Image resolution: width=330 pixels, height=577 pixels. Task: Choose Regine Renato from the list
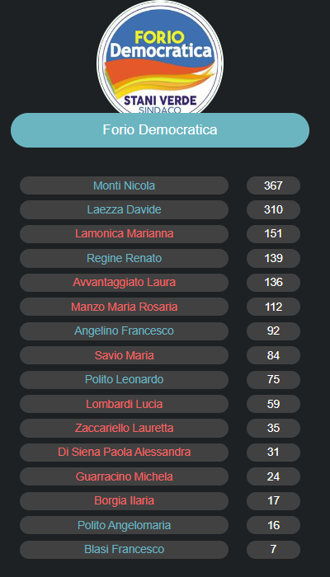click(x=124, y=258)
